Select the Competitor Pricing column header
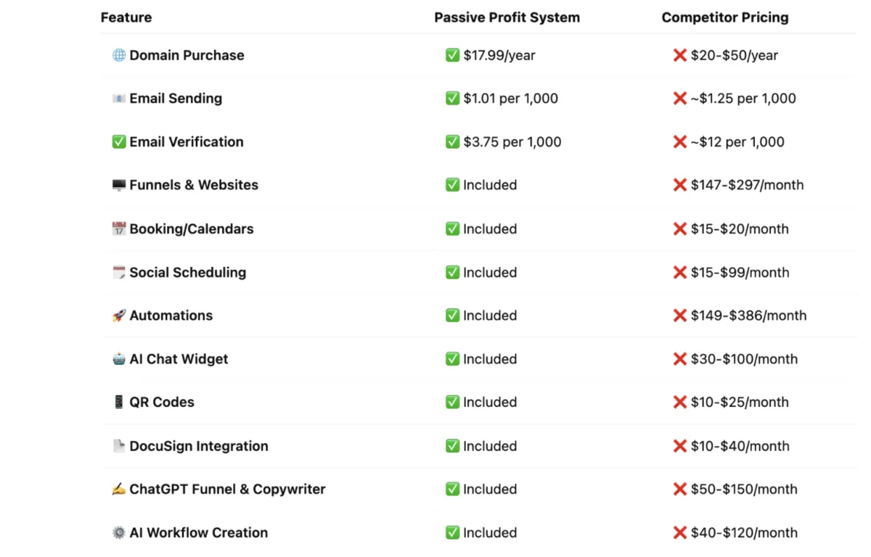The width and height of the screenshot is (871, 557). (725, 17)
